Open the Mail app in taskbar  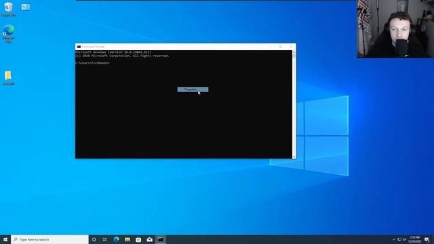tap(149, 239)
